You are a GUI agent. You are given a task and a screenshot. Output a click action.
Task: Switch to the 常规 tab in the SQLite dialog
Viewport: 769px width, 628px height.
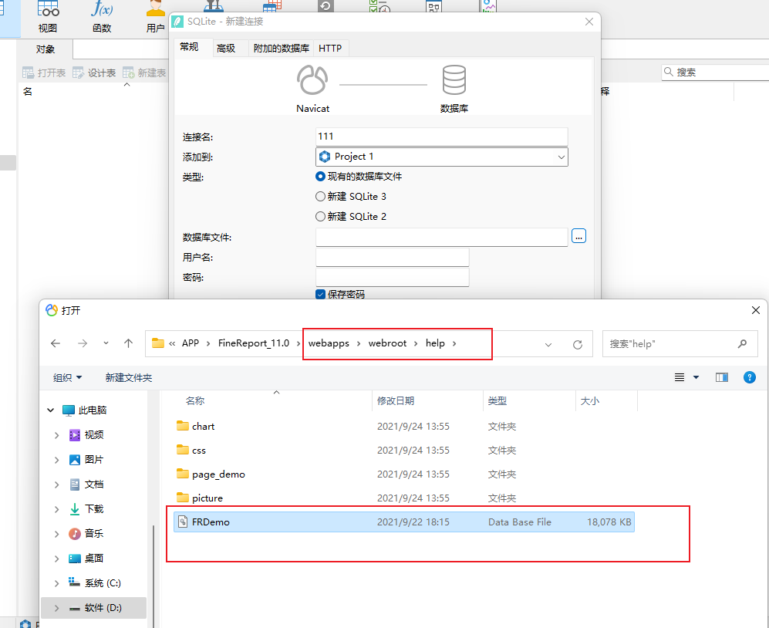pyautogui.click(x=189, y=47)
